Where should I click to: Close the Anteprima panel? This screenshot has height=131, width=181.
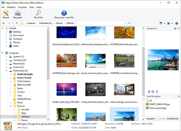click(x=179, y=28)
